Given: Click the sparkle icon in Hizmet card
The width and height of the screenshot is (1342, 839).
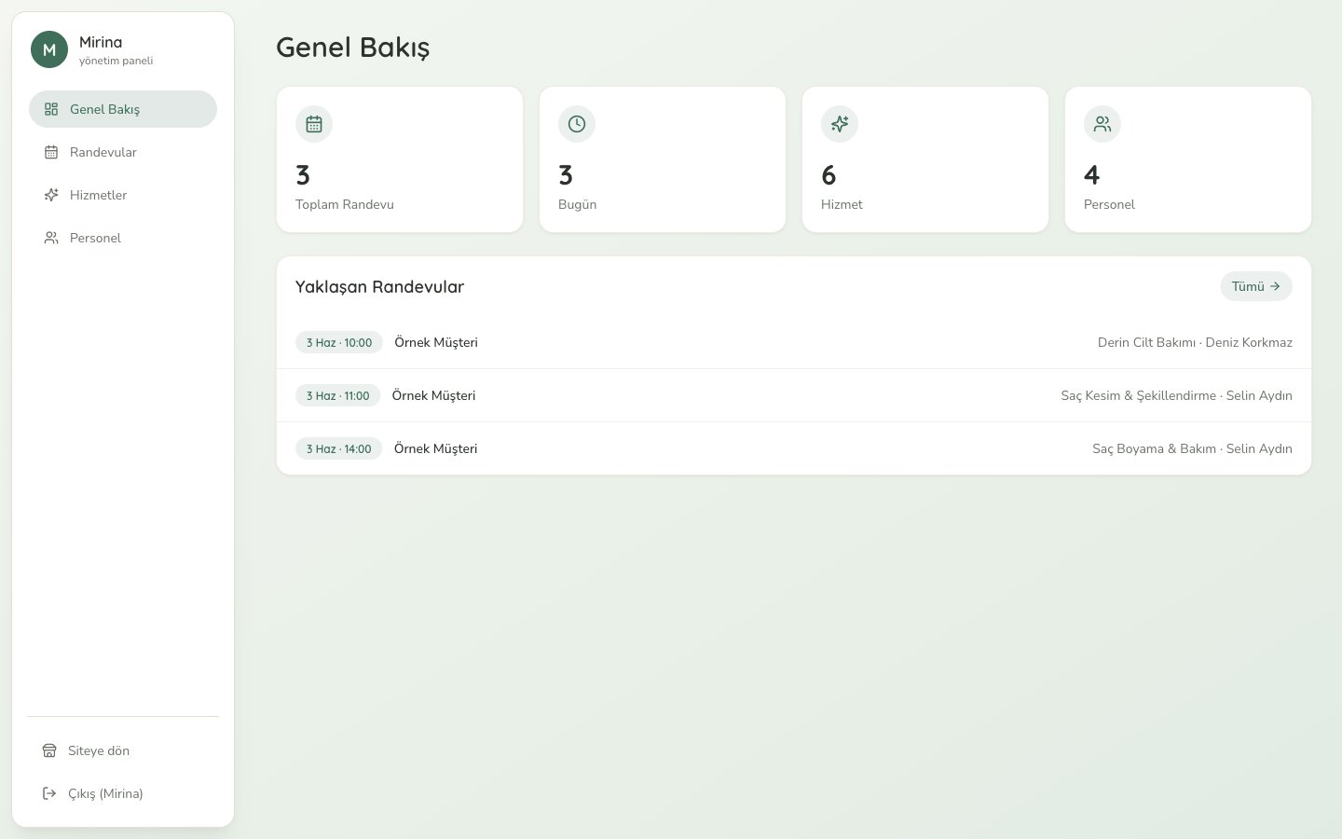Looking at the screenshot, I should tap(840, 124).
